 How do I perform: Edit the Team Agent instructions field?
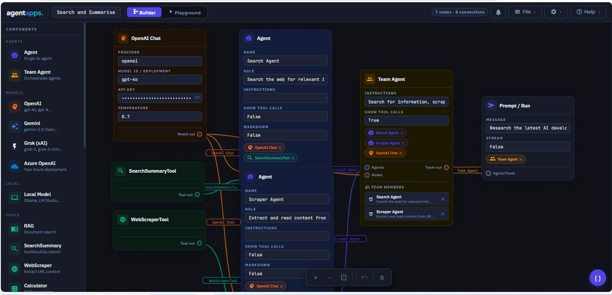[406, 102]
